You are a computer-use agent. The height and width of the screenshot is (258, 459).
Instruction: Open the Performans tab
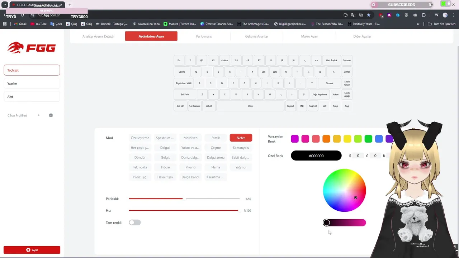point(204,37)
